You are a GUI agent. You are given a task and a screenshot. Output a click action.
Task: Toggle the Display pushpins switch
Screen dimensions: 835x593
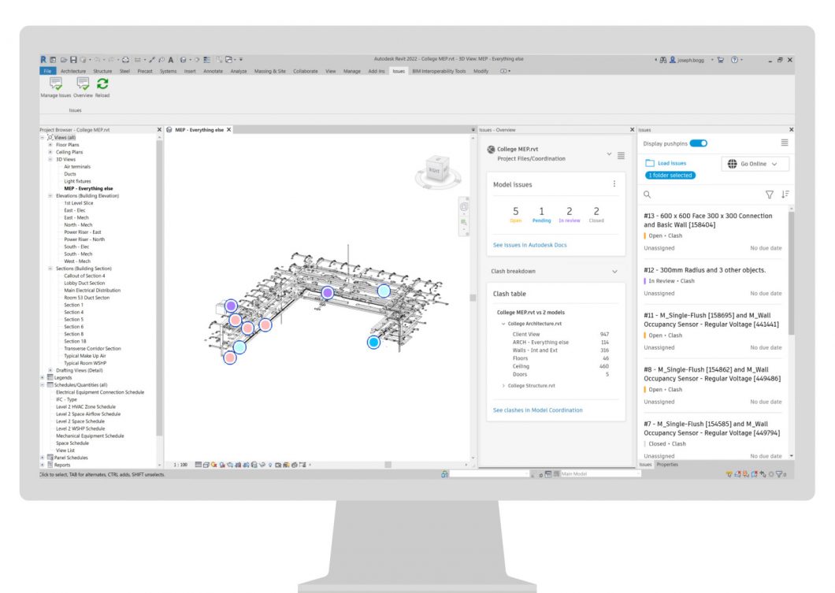pyautogui.click(x=698, y=143)
